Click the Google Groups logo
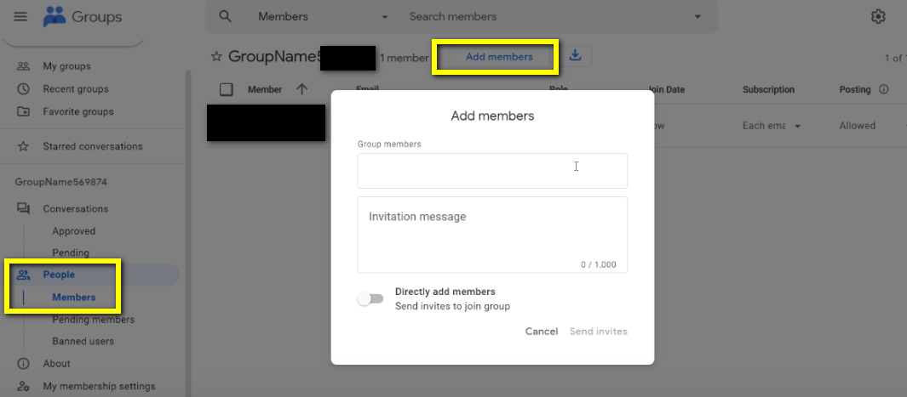This screenshot has height=397, width=907. (x=55, y=17)
